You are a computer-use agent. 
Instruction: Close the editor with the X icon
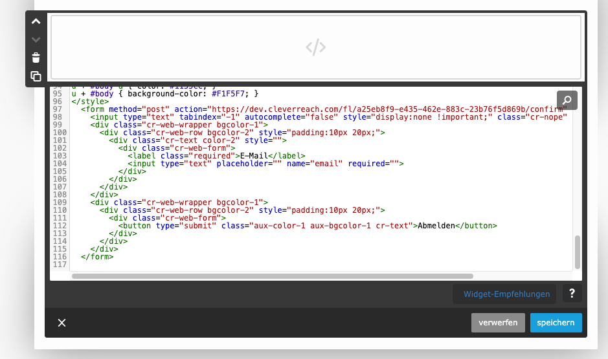click(62, 323)
